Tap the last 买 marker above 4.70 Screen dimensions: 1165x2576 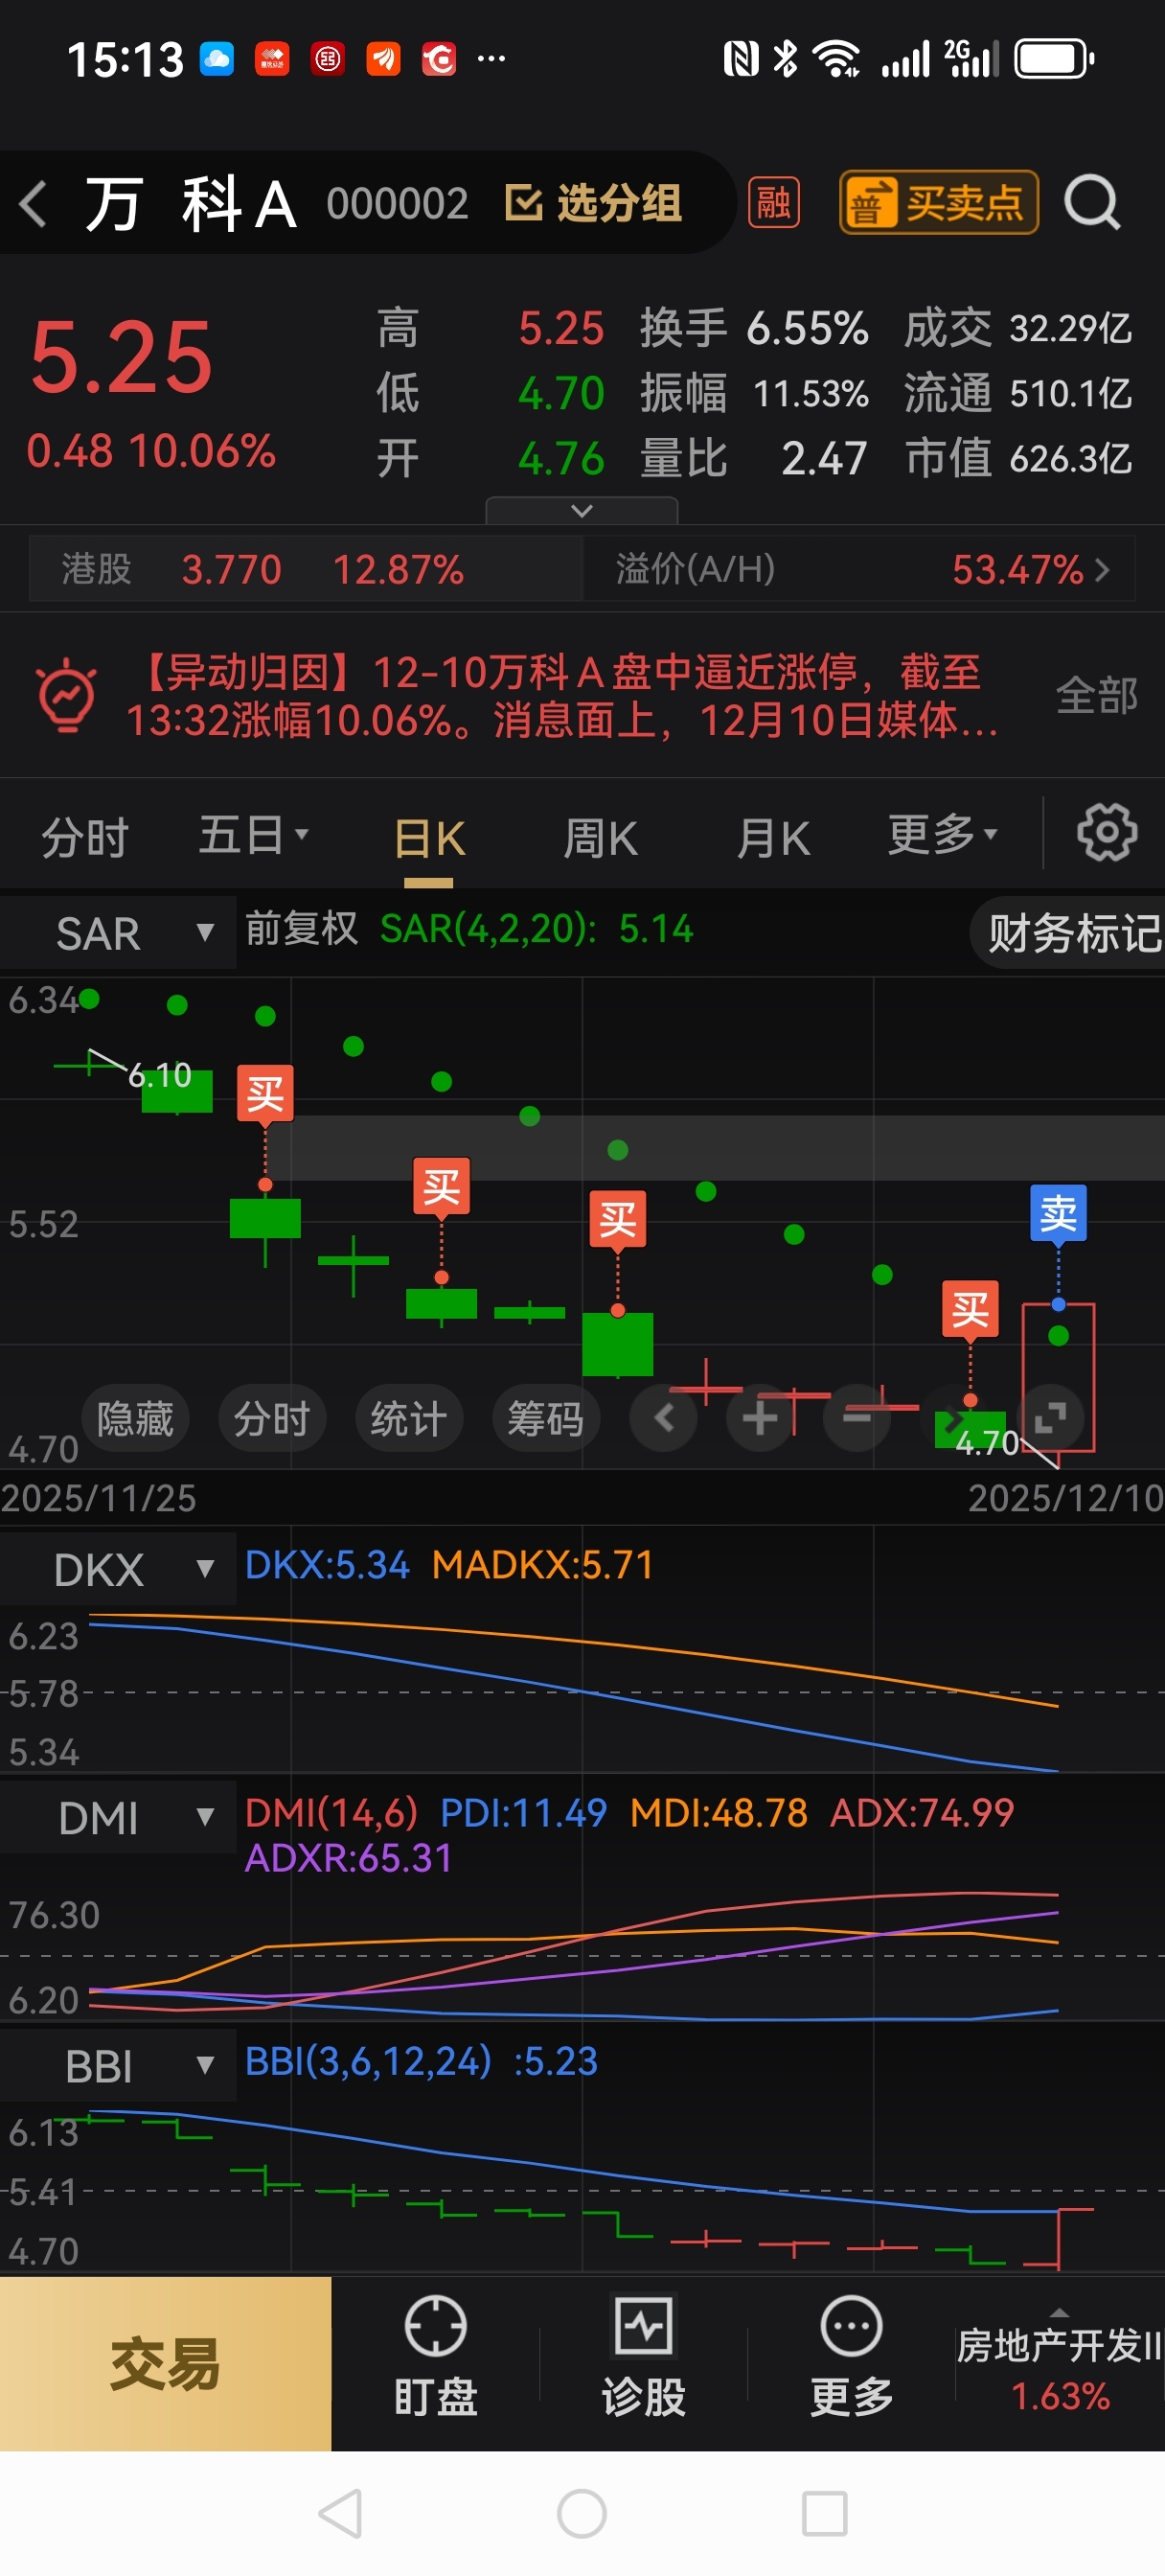(x=970, y=1309)
